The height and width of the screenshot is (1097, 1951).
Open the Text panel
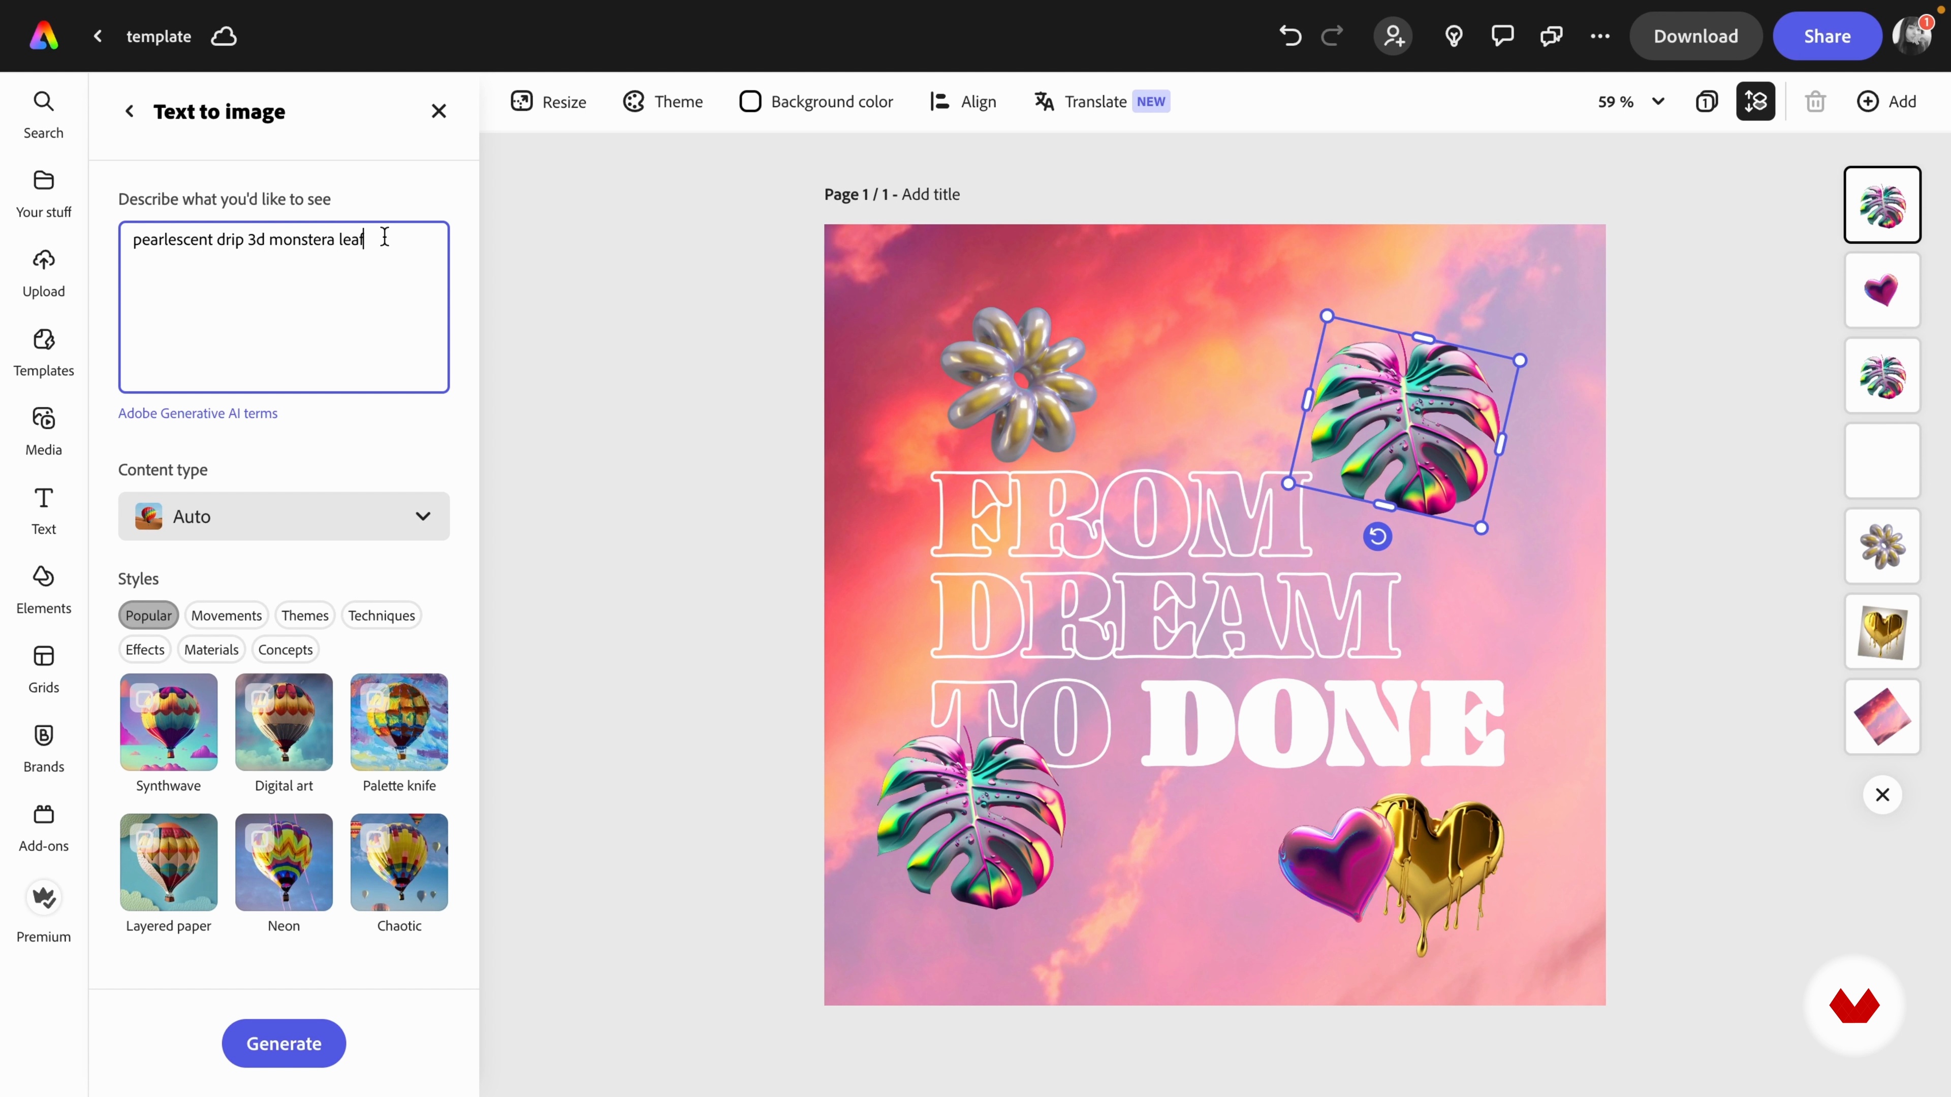pos(43,511)
